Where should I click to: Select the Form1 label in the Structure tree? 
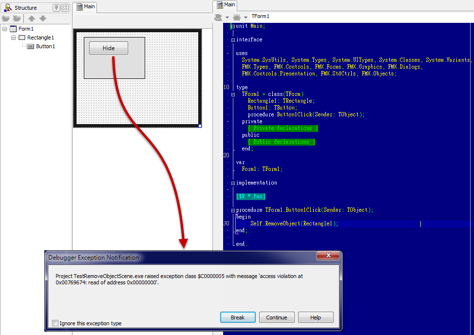tap(26, 29)
